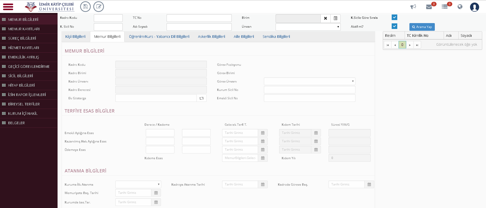
Task: Open calendar for Emekli Aylığına Kıdem Tarihi
Action: click(316, 133)
